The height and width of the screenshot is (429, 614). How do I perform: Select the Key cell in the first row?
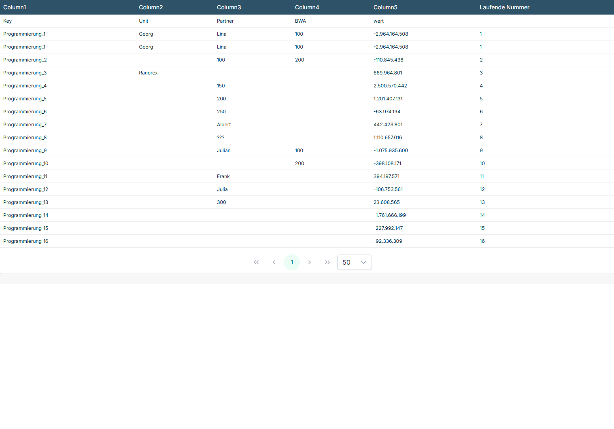(x=8, y=21)
